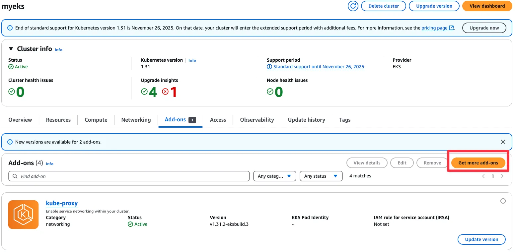Click the refresh cluster icon button
The image size is (515, 252).
(x=353, y=6)
